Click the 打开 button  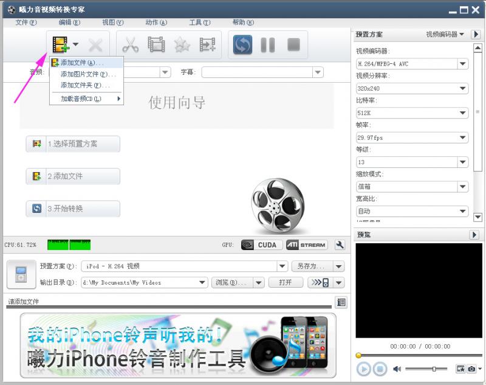click(x=286, y=283)
